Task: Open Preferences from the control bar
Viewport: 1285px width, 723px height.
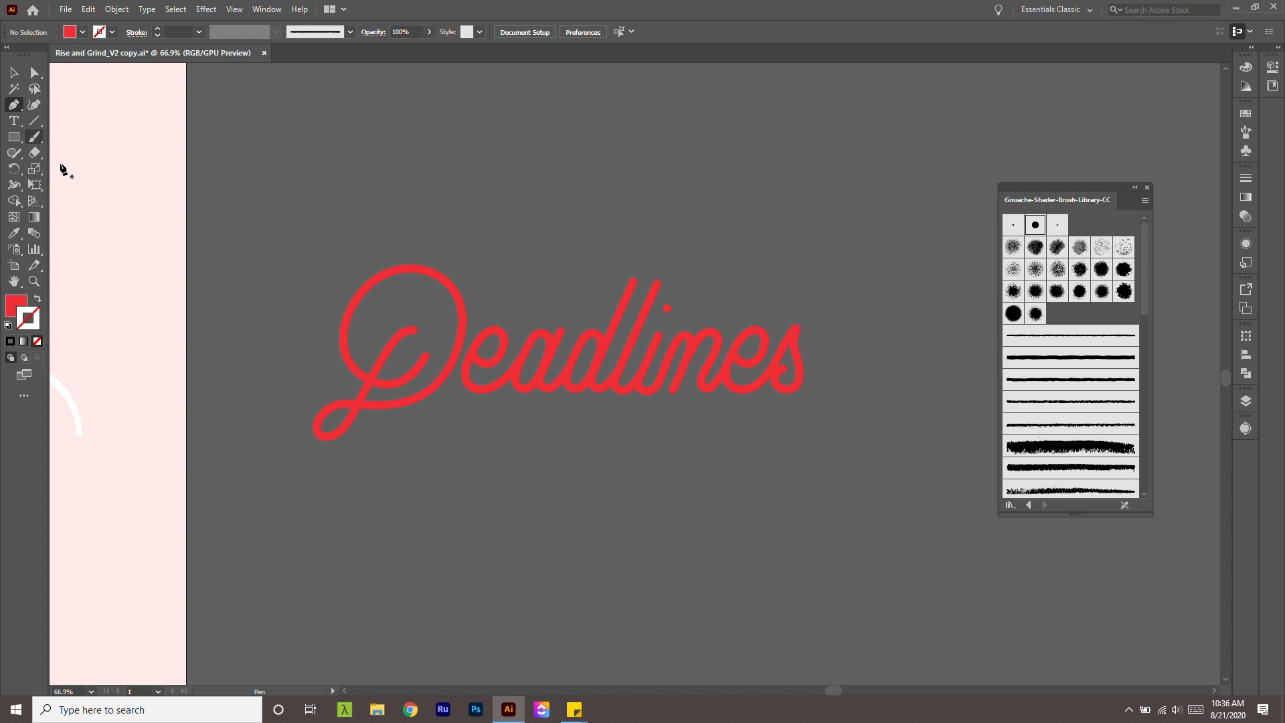Action: click(x=582, y=31)
